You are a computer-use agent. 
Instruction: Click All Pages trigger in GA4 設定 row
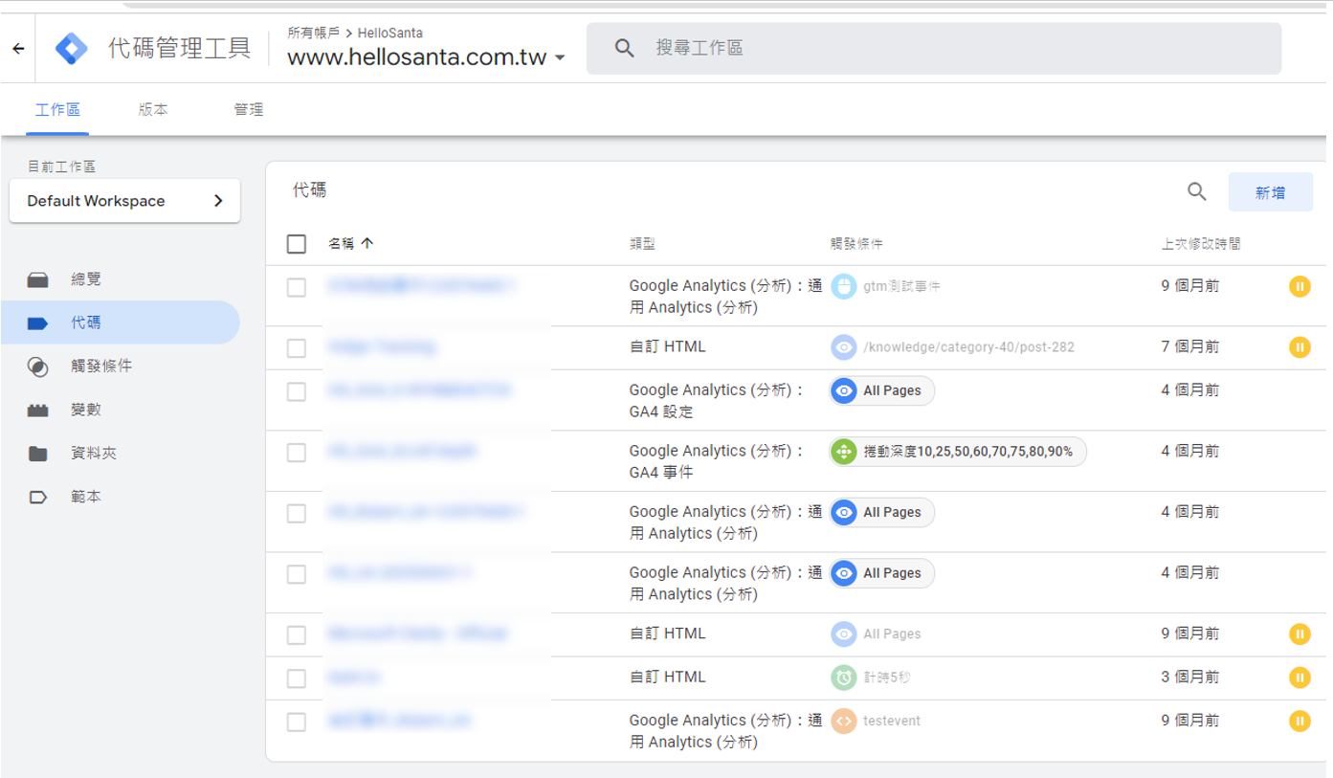(882, 390)
